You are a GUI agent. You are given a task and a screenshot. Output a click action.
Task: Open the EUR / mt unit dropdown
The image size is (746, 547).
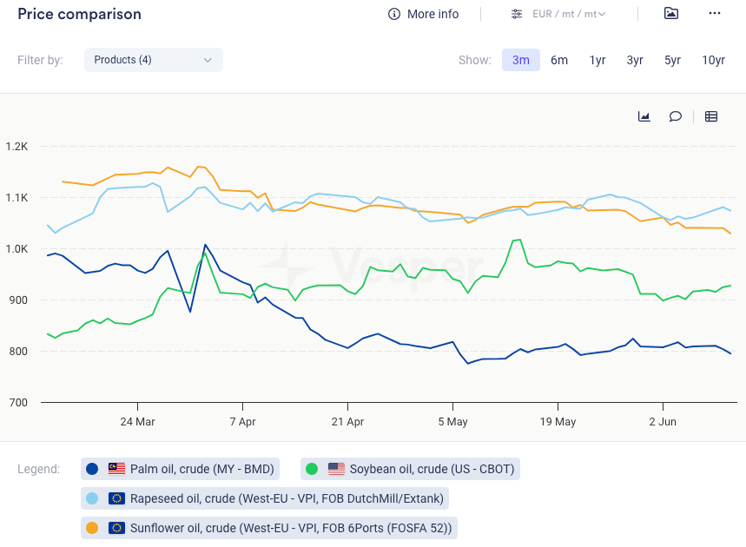tap(569, 14)
